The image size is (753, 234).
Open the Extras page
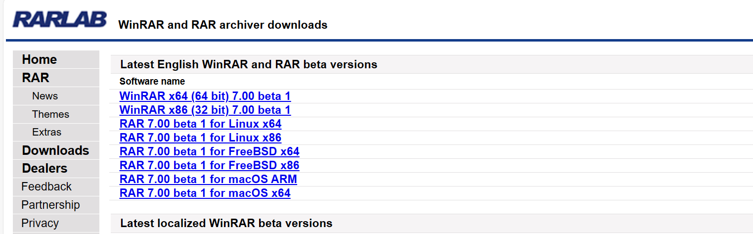(46, 132)
